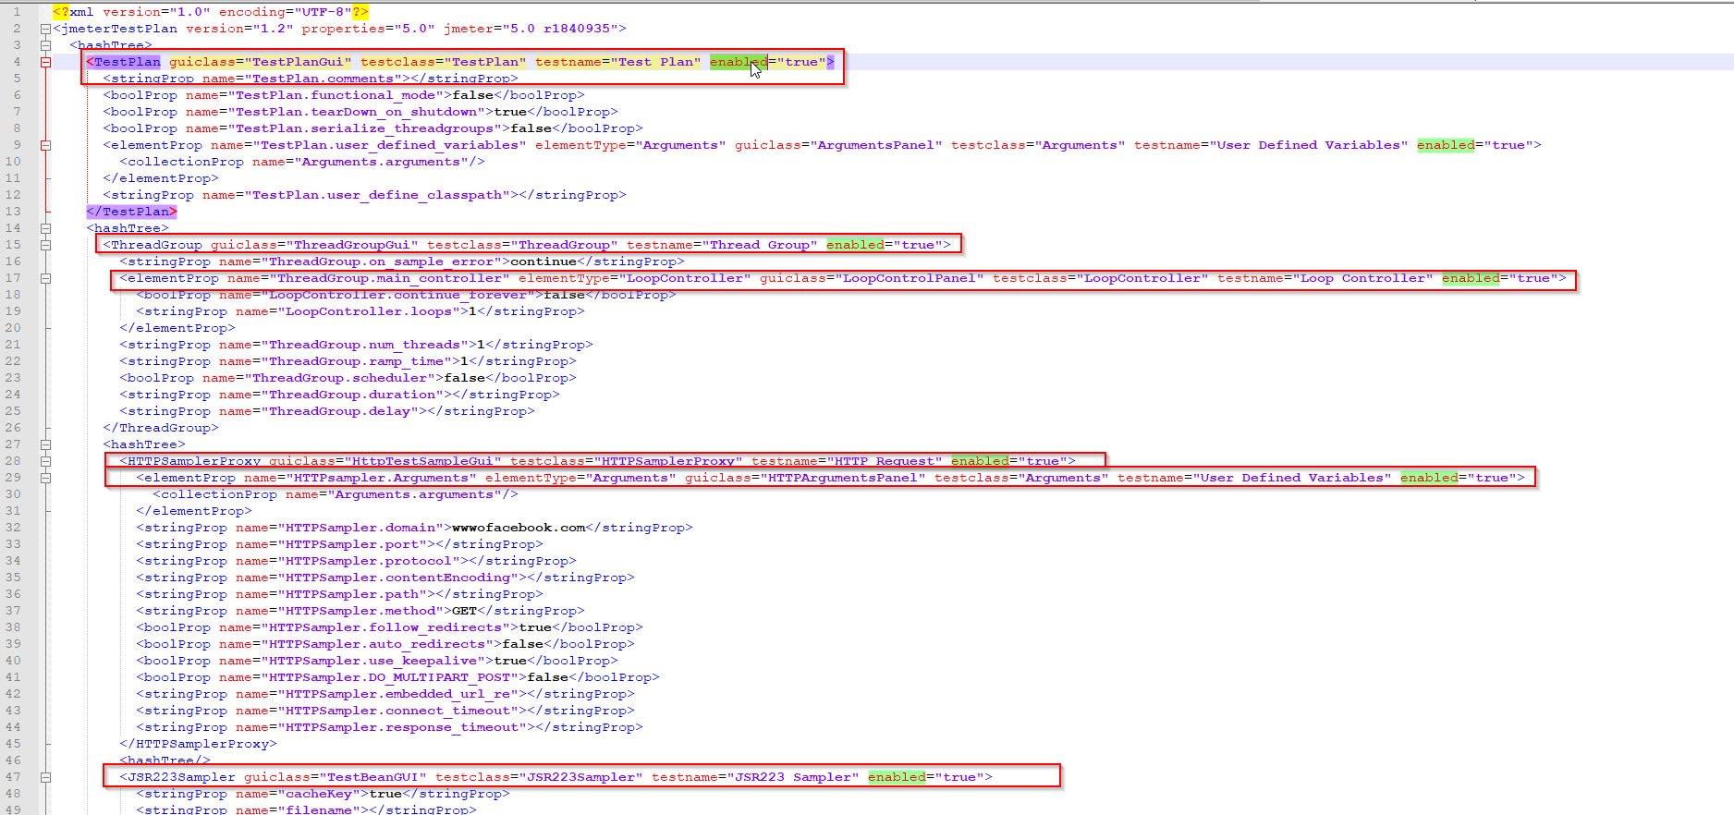Image resolution: width=1734 pixels, height=815 pixels.
Task: Click the HTTPSampler.embedded_url_re property
Action: click(x=385, y=694)
